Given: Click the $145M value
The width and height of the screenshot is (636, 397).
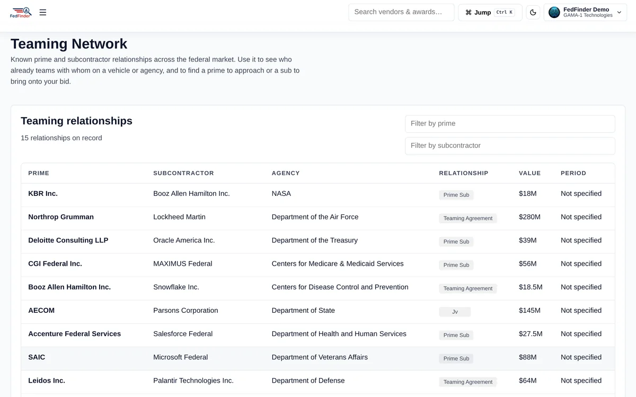Looking at the screenshot, I should (x=529, y=310).
